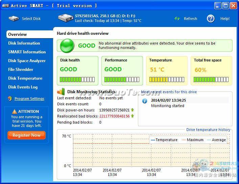Click the Disk health GOOD text
The width and height of the screenshot is (239, 184).
(68, 69)
